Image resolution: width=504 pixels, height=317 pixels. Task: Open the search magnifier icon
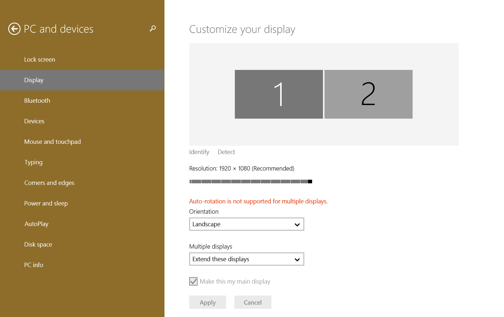pos(153,28)
